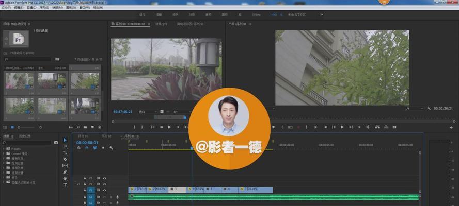Toggle icon view in Project panel
This screenshot has height=206, width=459.
pyautogui.click(x=12, y=127)
